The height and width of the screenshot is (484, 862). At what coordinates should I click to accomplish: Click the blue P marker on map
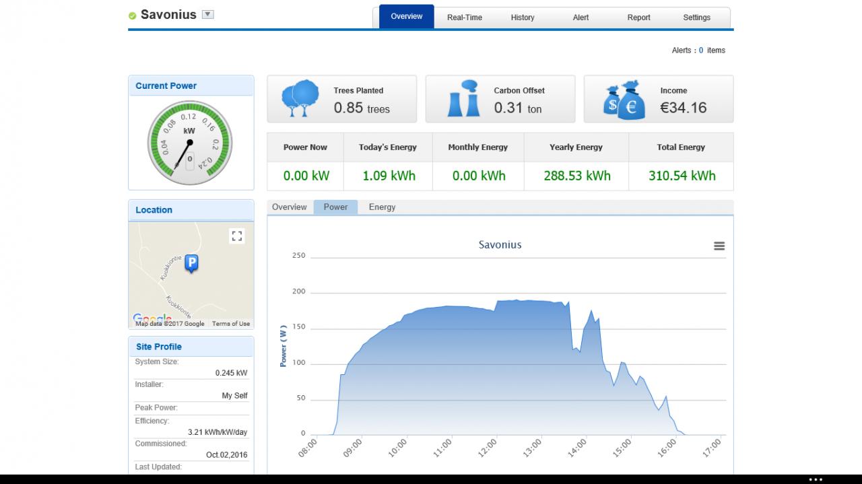click(x=191, y=264)
